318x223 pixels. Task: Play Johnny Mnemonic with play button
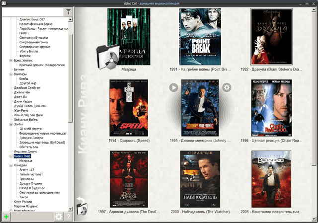click(173, 87)
